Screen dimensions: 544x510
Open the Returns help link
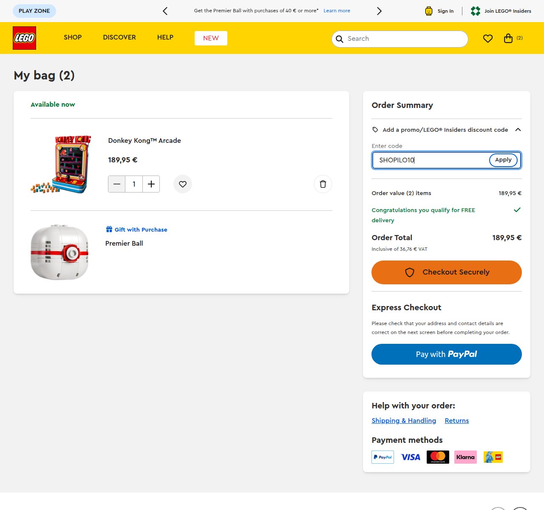click(x=457, y=421)
